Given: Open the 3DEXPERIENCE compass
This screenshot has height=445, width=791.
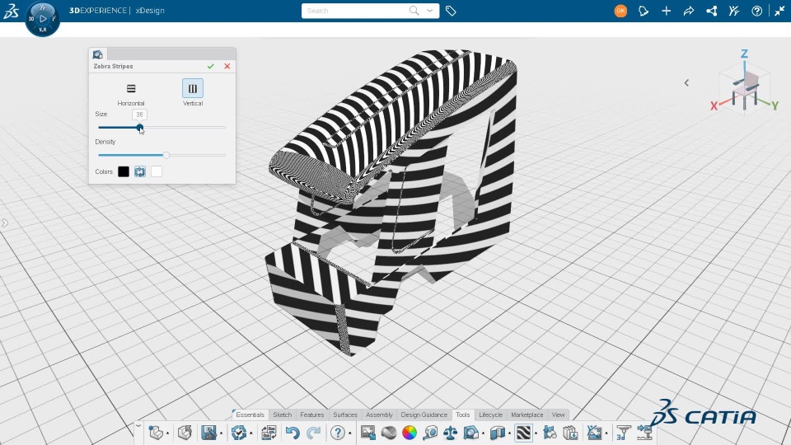Looking at the screenshot, I should tap(43, 19).
